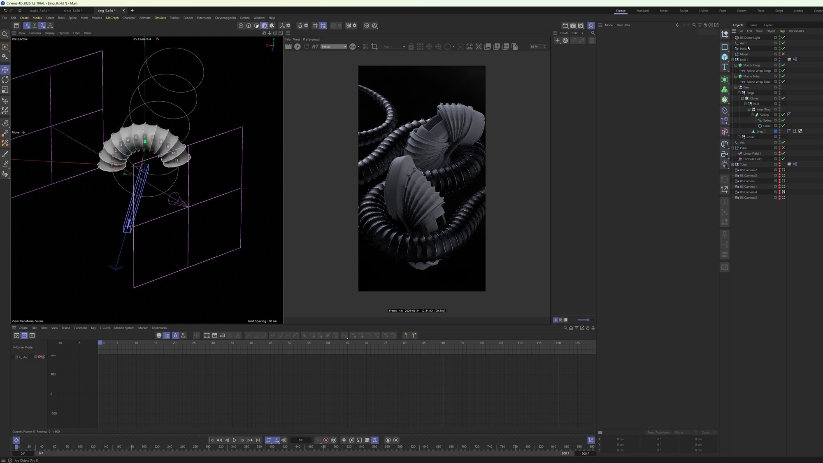
Task: Click the Scale tool in left toolbar
Action: pyautogui.click(x=5, y=90)
